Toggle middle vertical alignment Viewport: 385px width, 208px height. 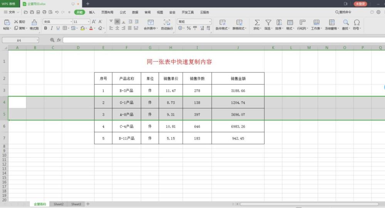pos(117,22)
